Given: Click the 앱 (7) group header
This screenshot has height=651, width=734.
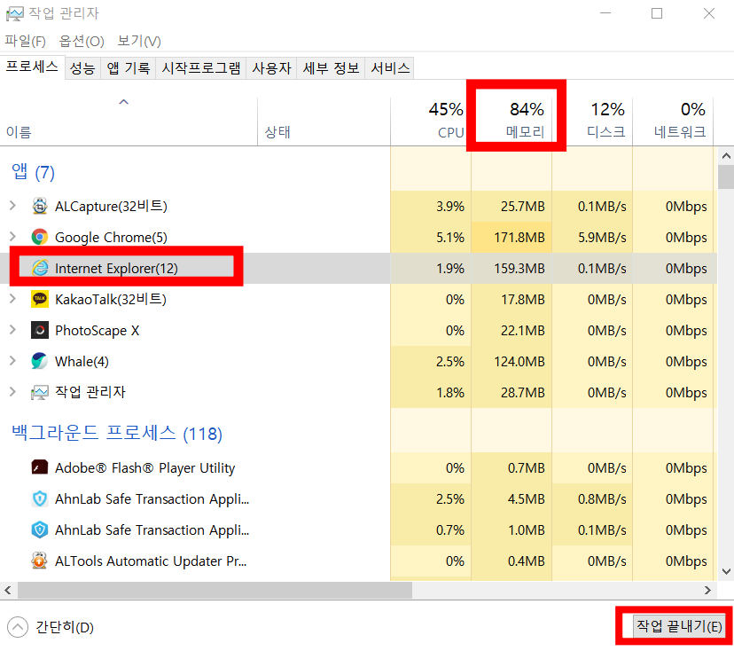Looking at the screenshot, I should pyautogui.click(x=33, y=172).
